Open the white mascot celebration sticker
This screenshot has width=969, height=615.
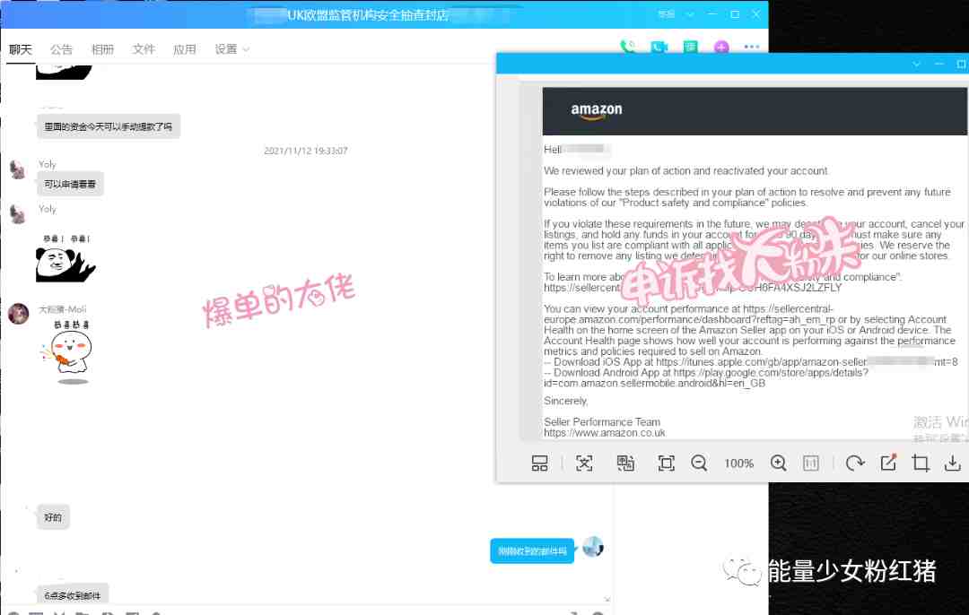pos(68,352)
